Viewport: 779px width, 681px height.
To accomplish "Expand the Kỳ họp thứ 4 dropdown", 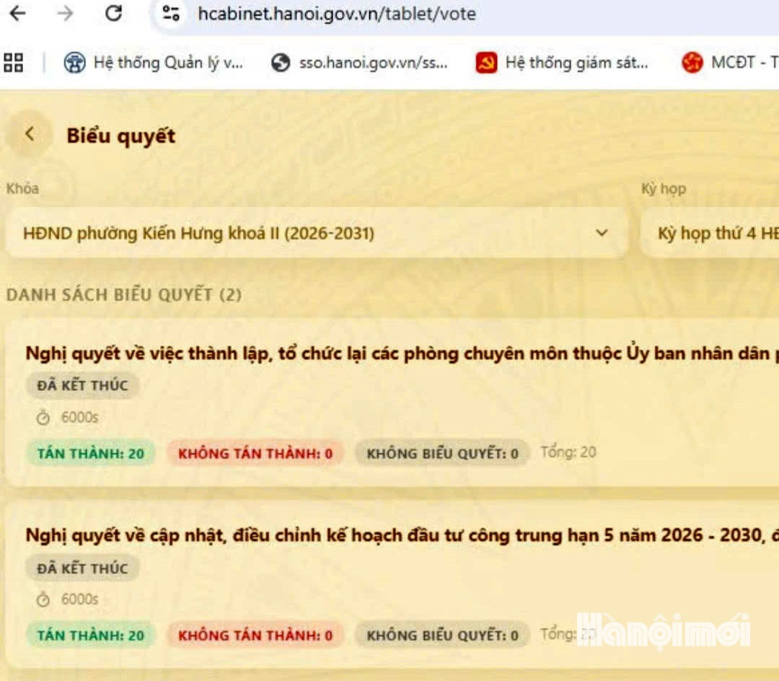I will [x=710, y=233].
